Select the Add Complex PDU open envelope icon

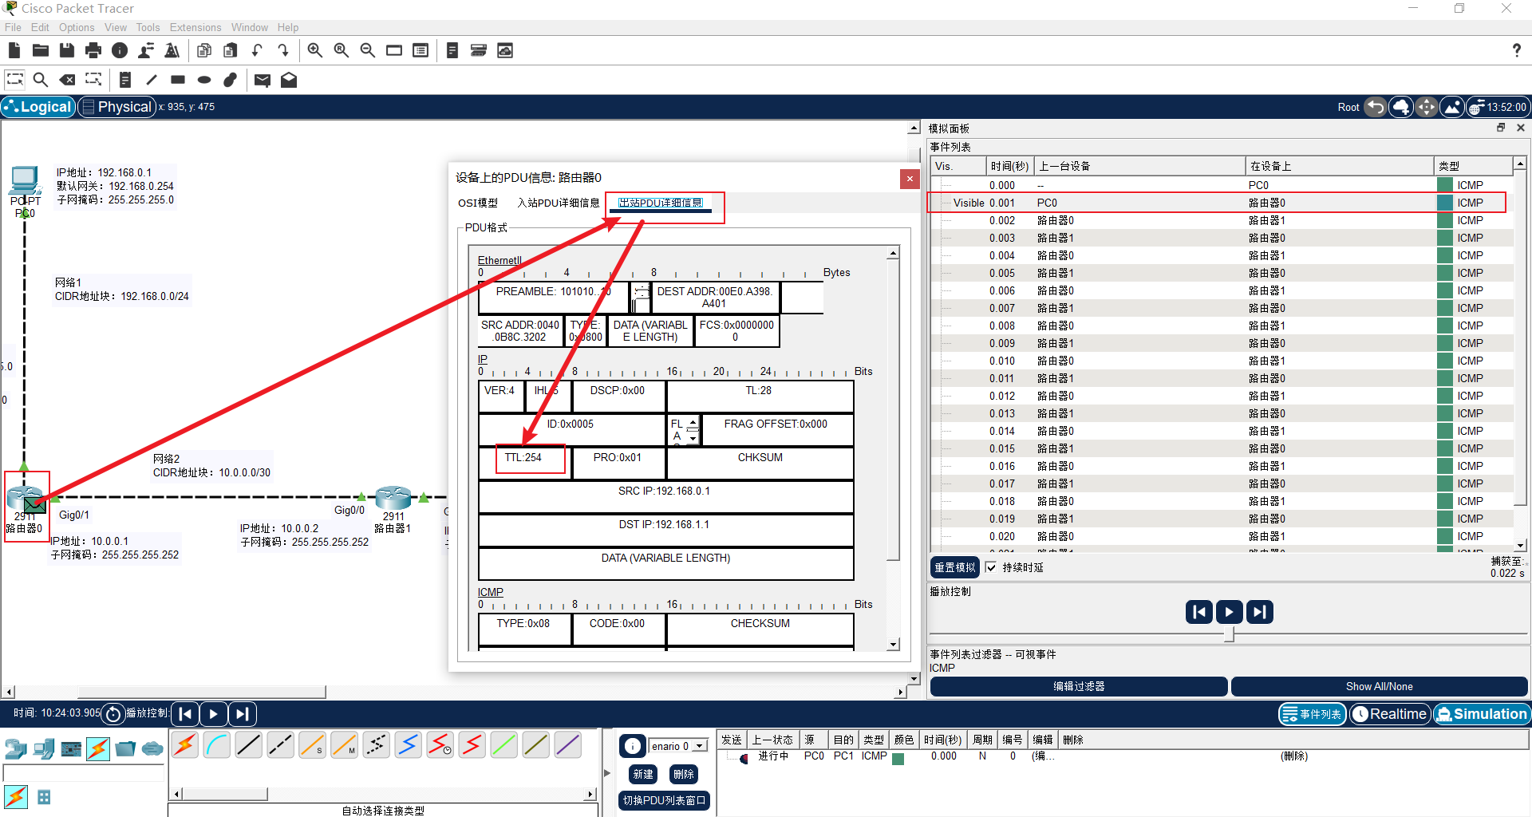289,80
